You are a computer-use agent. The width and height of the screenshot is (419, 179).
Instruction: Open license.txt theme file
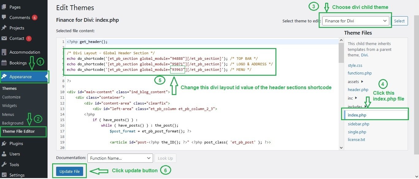click(356, 140)
